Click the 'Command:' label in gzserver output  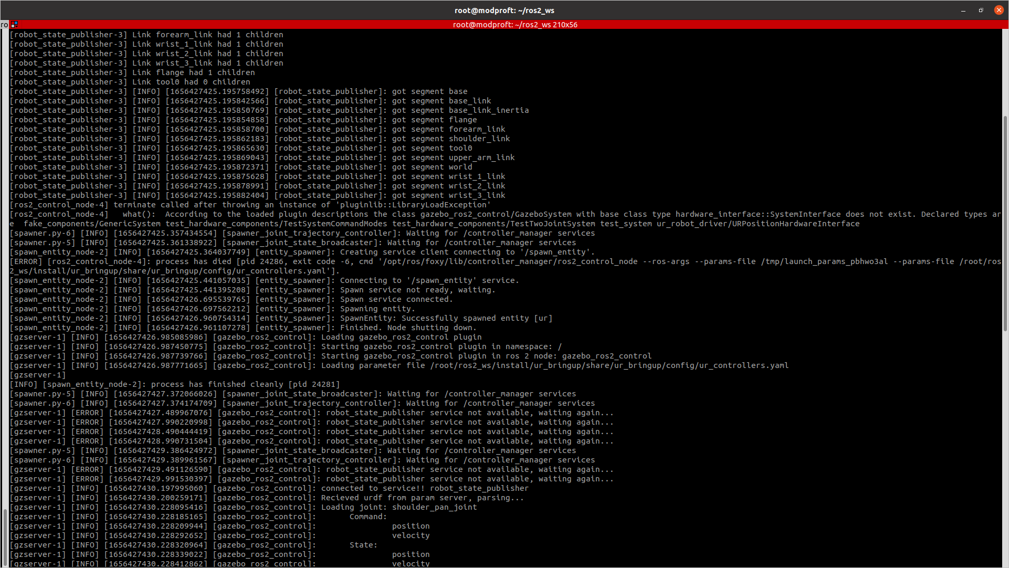(368, 517)
